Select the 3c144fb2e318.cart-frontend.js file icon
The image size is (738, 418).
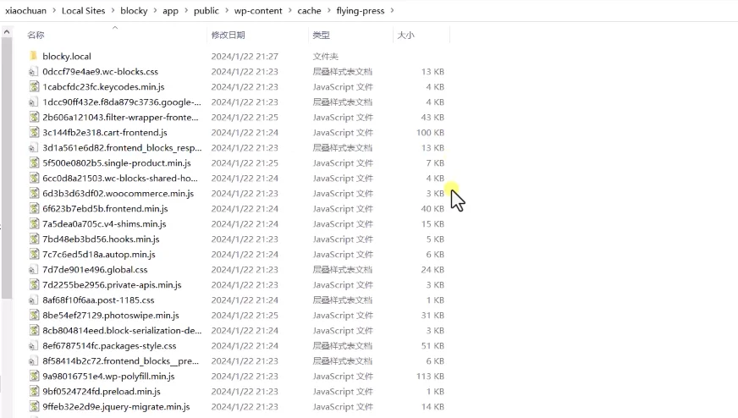33,133
